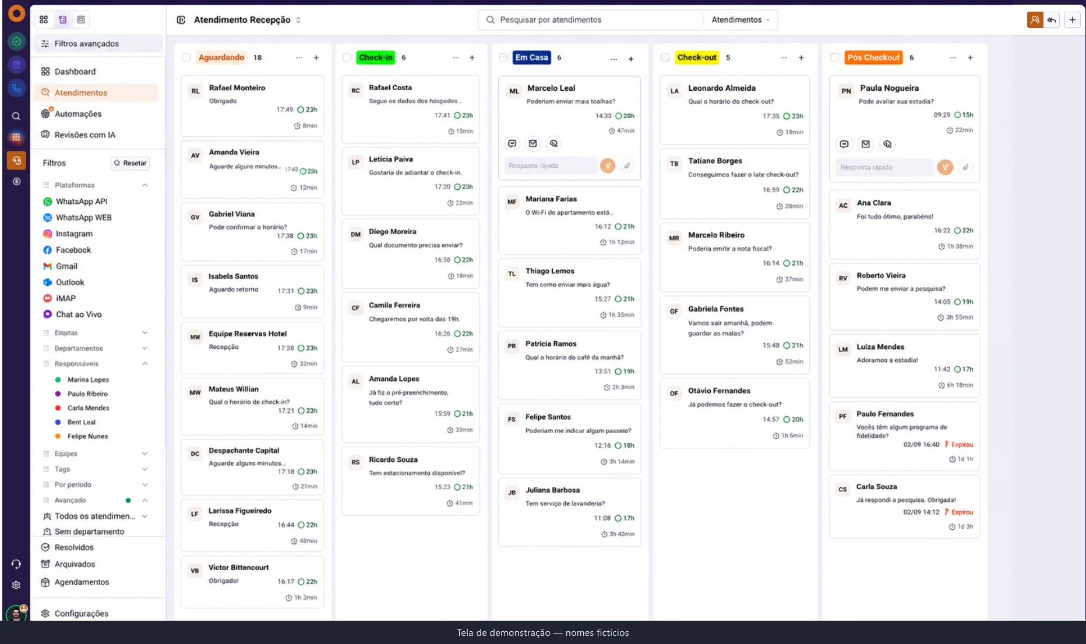Expand the Departamentos filter section
1086x644 pixels.
144,348
